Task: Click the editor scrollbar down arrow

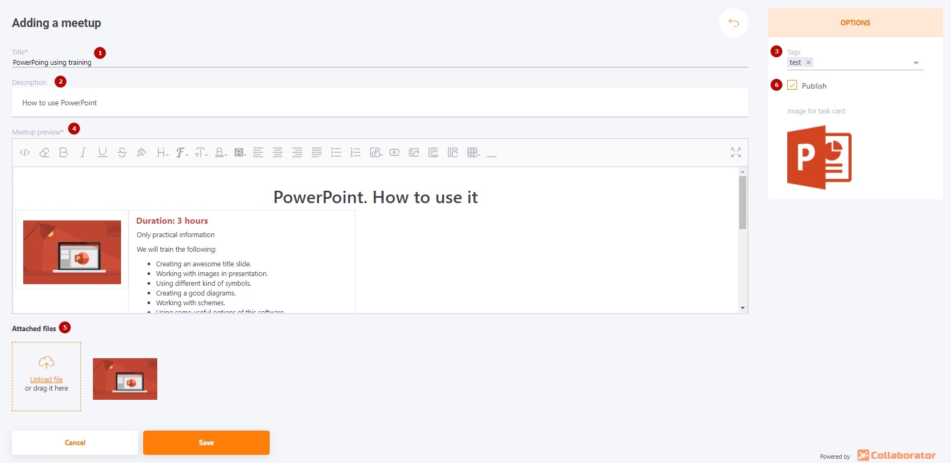Action: pyautogui.click(x=742, y=308)
